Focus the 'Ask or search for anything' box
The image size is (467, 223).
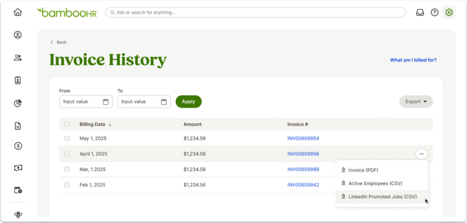tap(256, 13)
